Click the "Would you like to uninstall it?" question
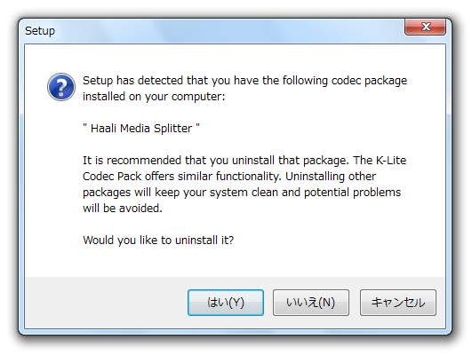 [x=158, y=241]
